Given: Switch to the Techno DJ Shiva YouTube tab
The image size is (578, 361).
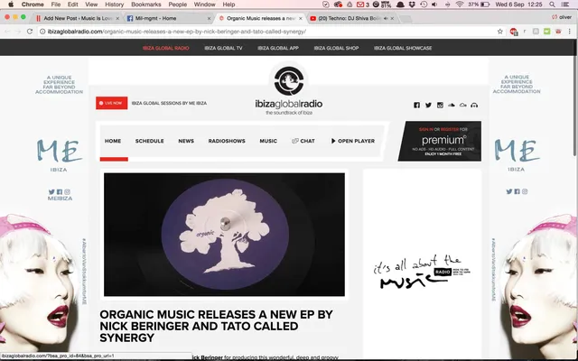Looking at the screenshot, I should 350,18.
